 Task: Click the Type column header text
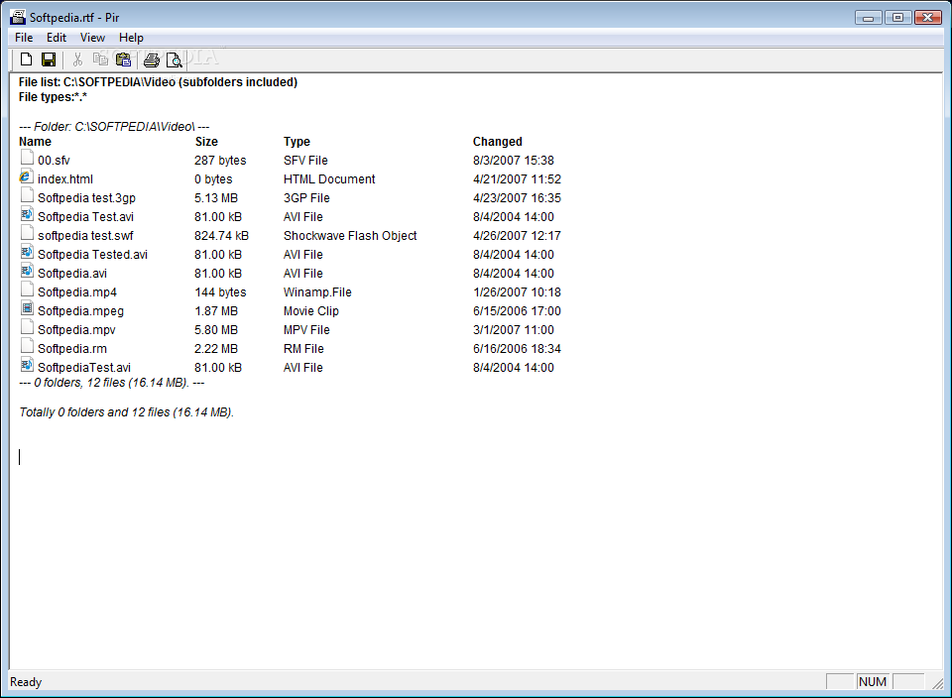click(297, 142)
